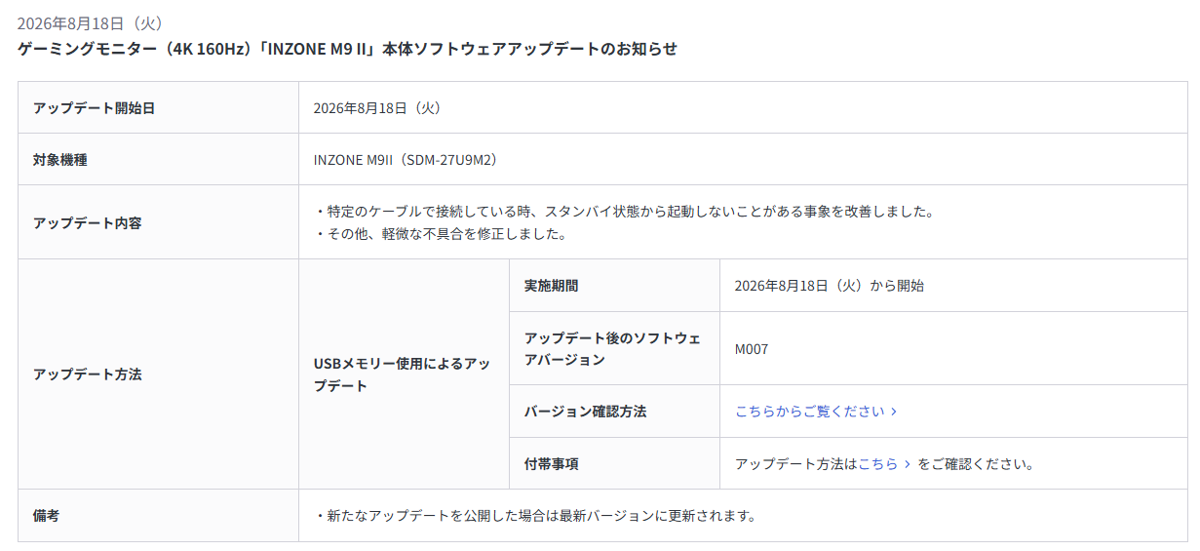Click the アップデート方法 header cell
1200x551 pixels.
[x=158, y=374]
